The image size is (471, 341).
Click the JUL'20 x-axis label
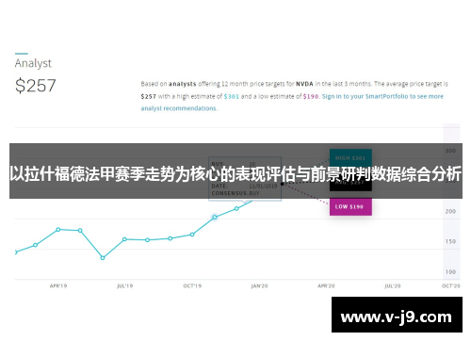click(393, 285)
